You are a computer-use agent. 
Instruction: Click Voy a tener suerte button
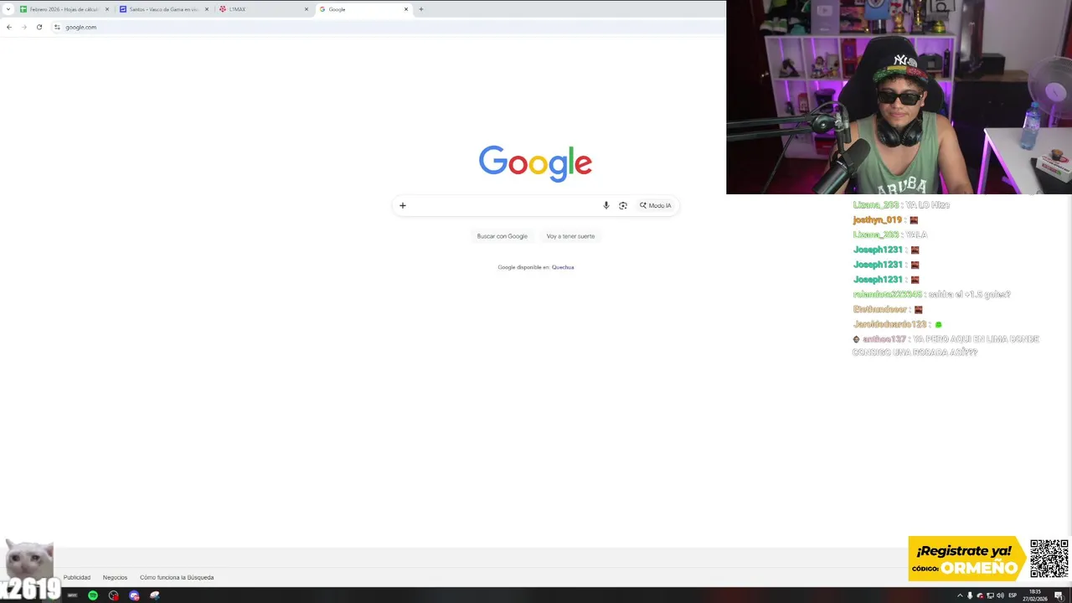[570, 236]
